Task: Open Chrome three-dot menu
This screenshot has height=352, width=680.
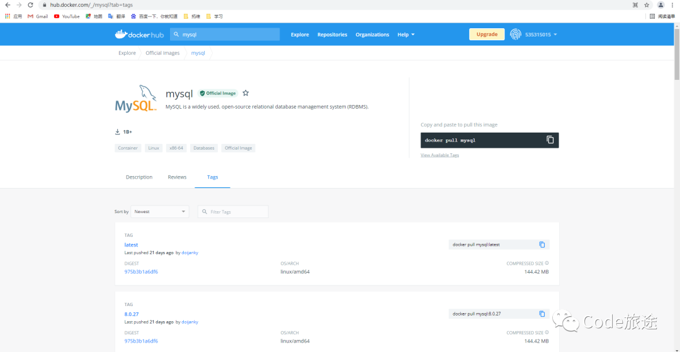Action: click(x=672, y=5)
